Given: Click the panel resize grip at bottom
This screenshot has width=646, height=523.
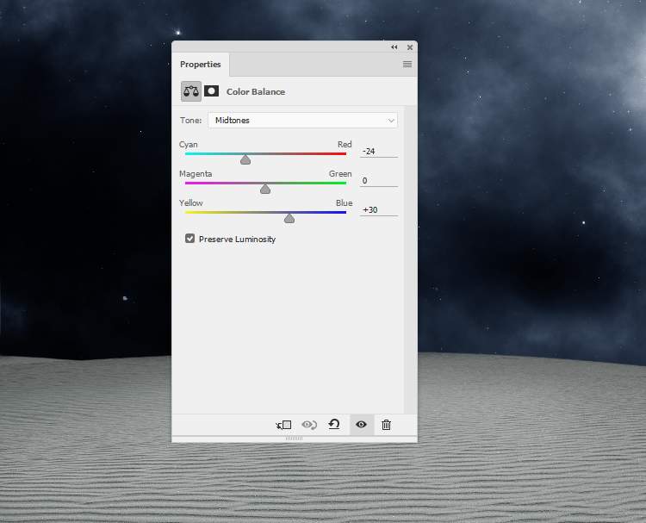Looking at the screenshot, I should coord(294,439).
